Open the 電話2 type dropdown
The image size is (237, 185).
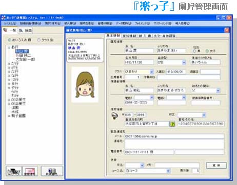click(x=184, y=98)
